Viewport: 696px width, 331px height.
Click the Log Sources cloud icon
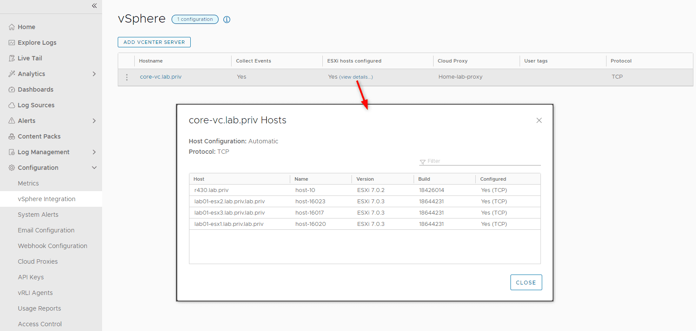pyautogui.click(x=12, y=105)
